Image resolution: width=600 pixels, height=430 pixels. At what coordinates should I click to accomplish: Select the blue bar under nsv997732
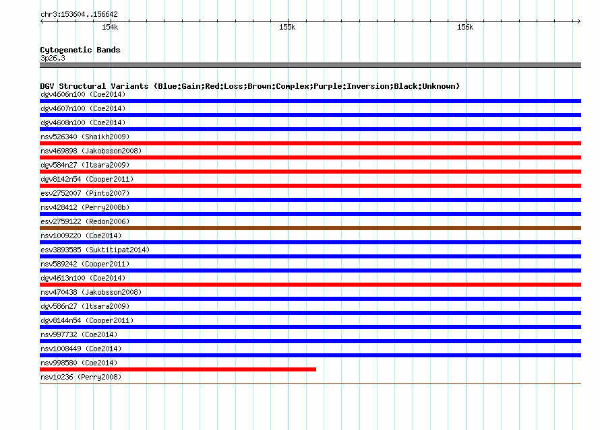click(x=310, y=341)
